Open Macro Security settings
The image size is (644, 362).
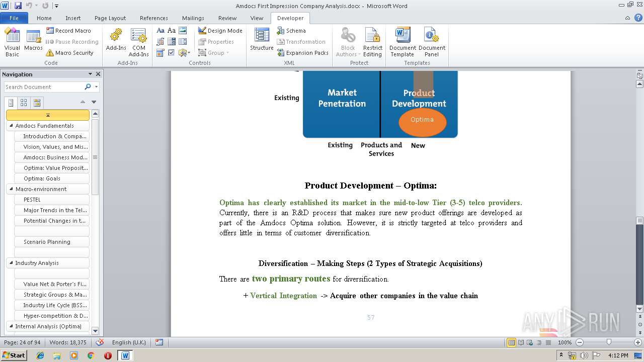69,53
